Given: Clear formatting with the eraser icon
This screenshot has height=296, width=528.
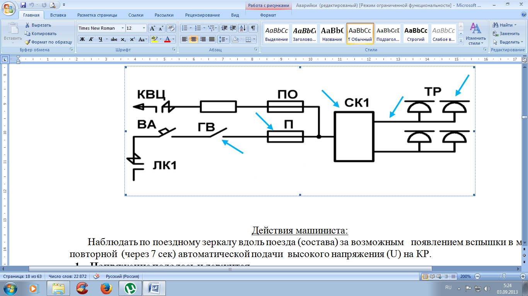Looking at the screenshot, I should (x=171, y=28).
